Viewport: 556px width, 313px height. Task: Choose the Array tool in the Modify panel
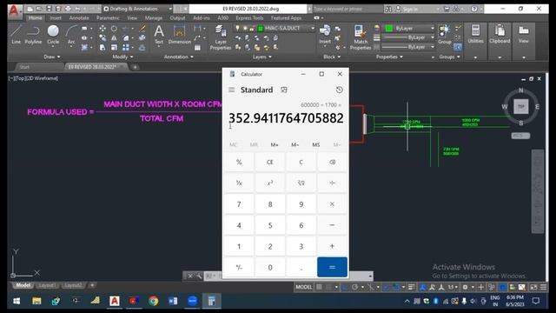tap(125, 47)
